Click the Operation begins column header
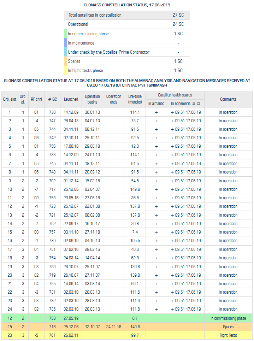 click(x=93, y=99)
